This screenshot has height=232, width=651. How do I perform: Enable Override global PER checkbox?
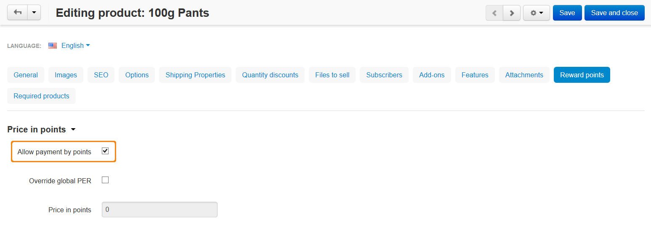tap(105, 180)
